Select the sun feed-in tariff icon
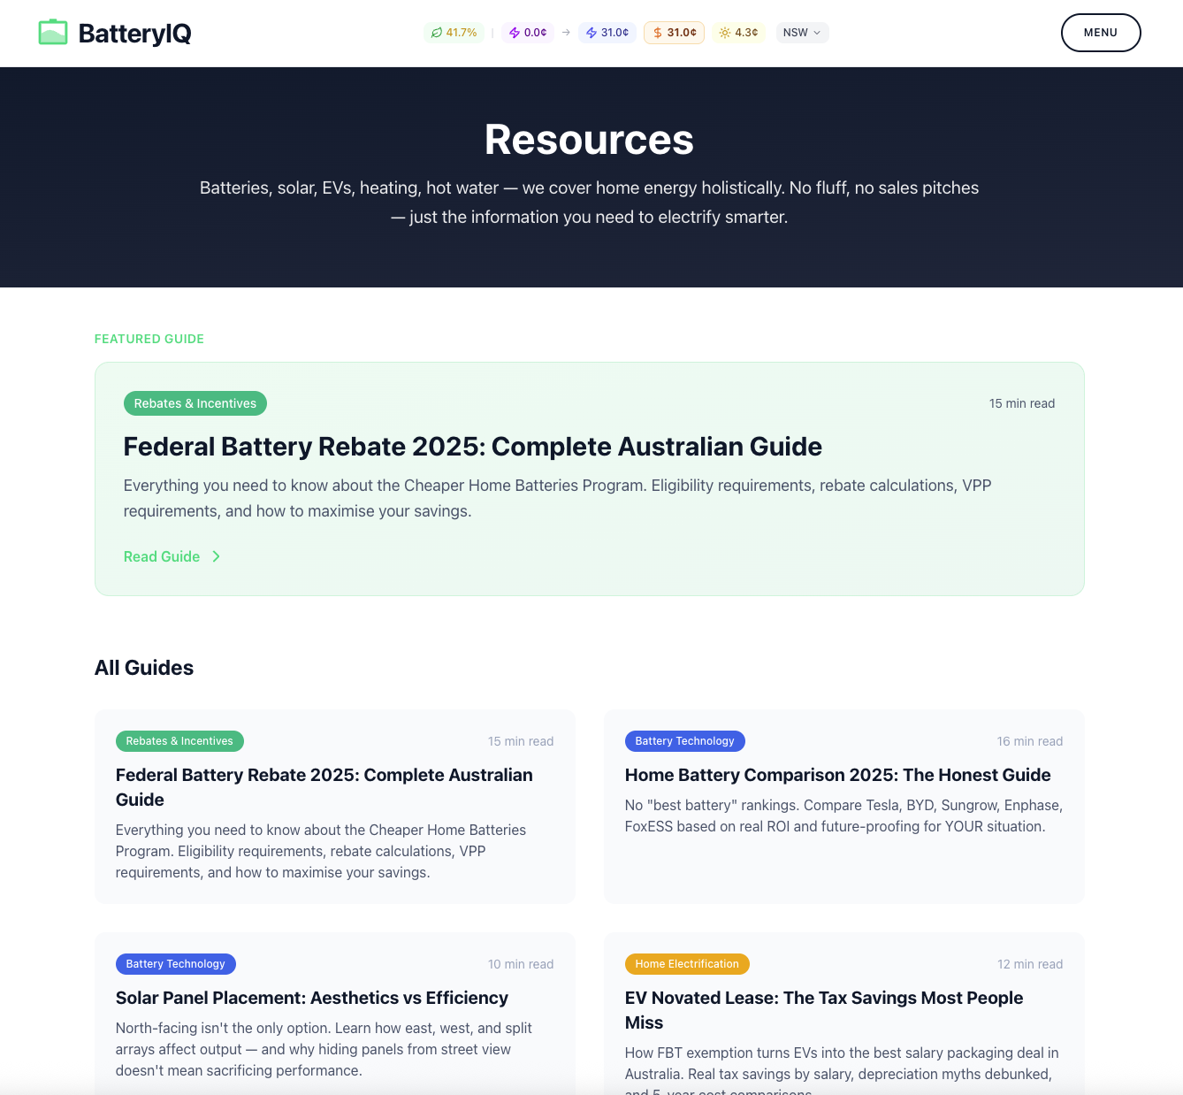The height and width of the screenshot is (1095, 1183). pyautogui.click(x=722, y=32)
